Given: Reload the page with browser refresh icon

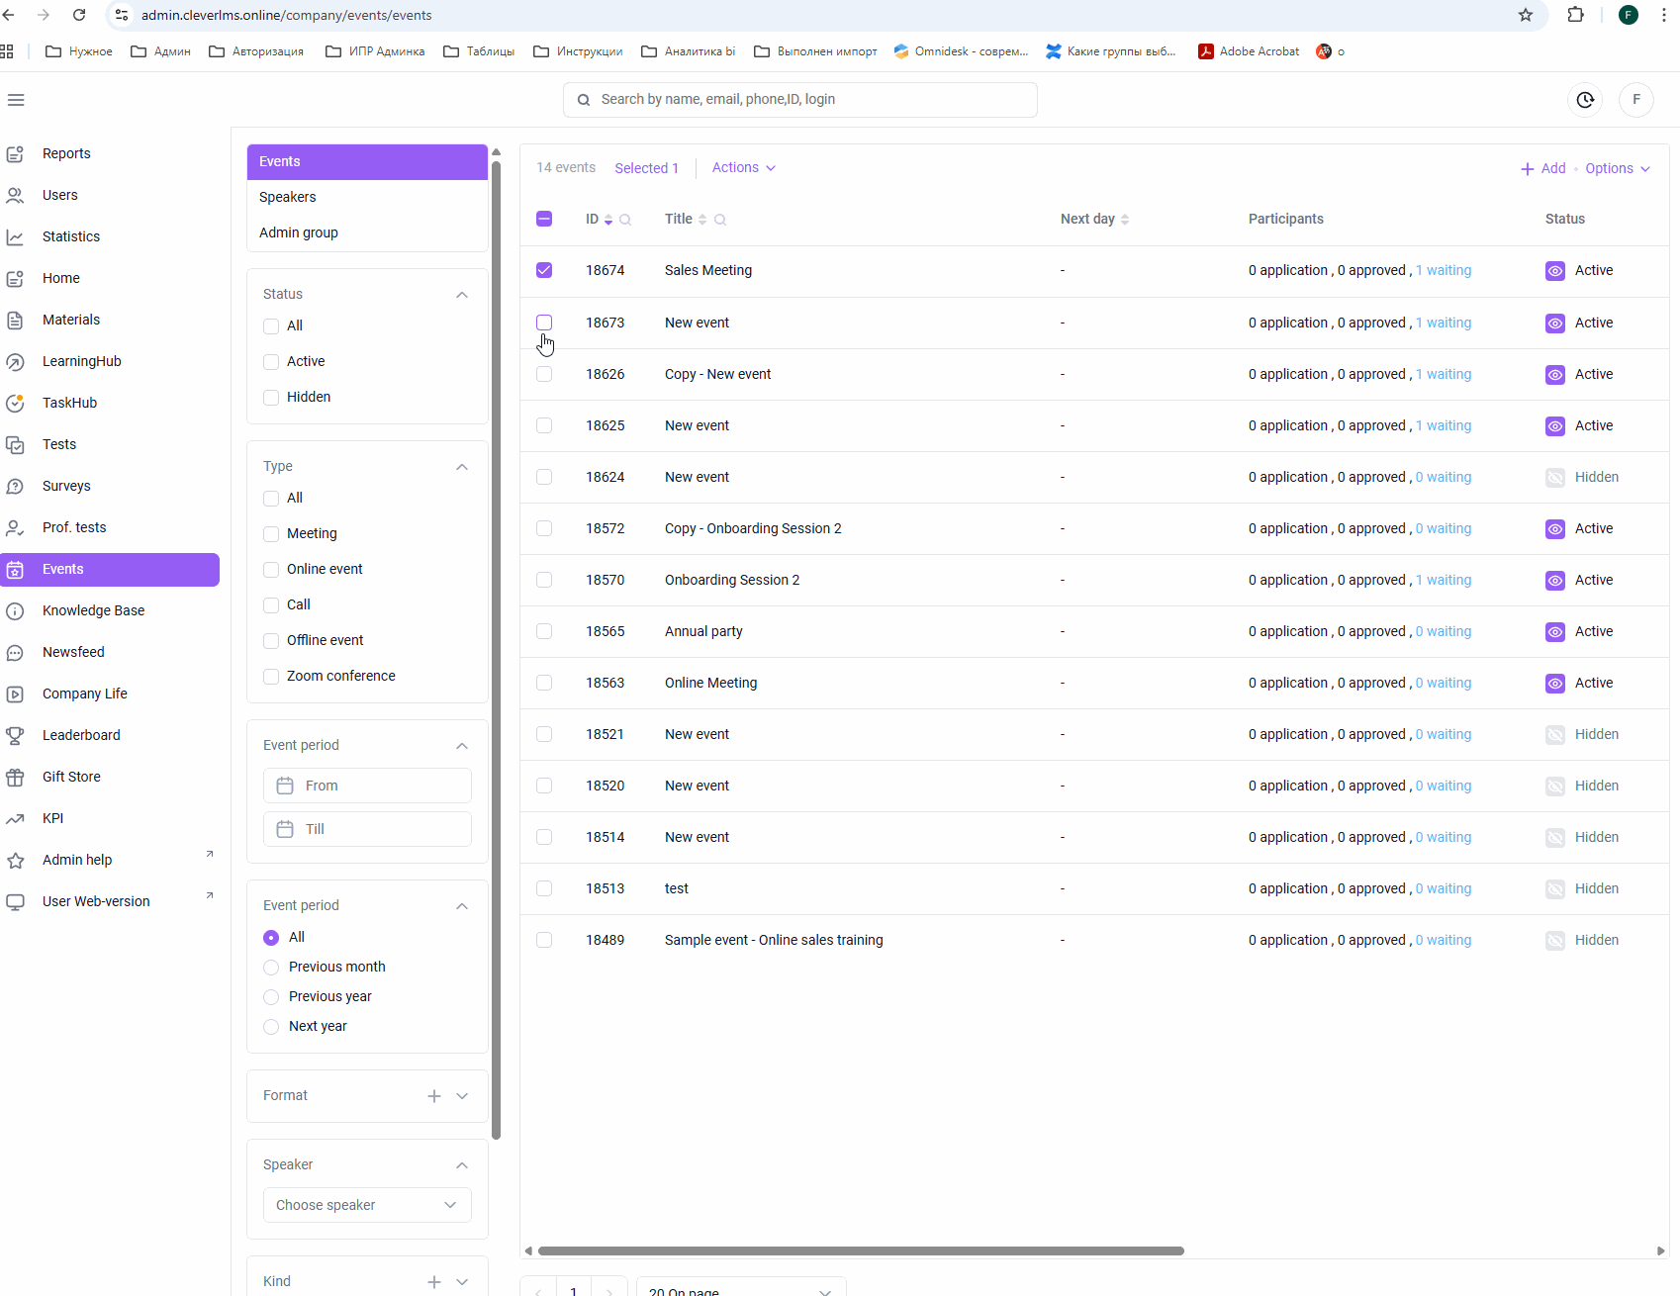Looking at the screenshot, I should pos(79,15).
